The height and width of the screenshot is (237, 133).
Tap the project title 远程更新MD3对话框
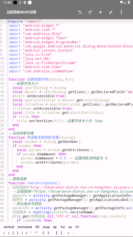(21, 12)
